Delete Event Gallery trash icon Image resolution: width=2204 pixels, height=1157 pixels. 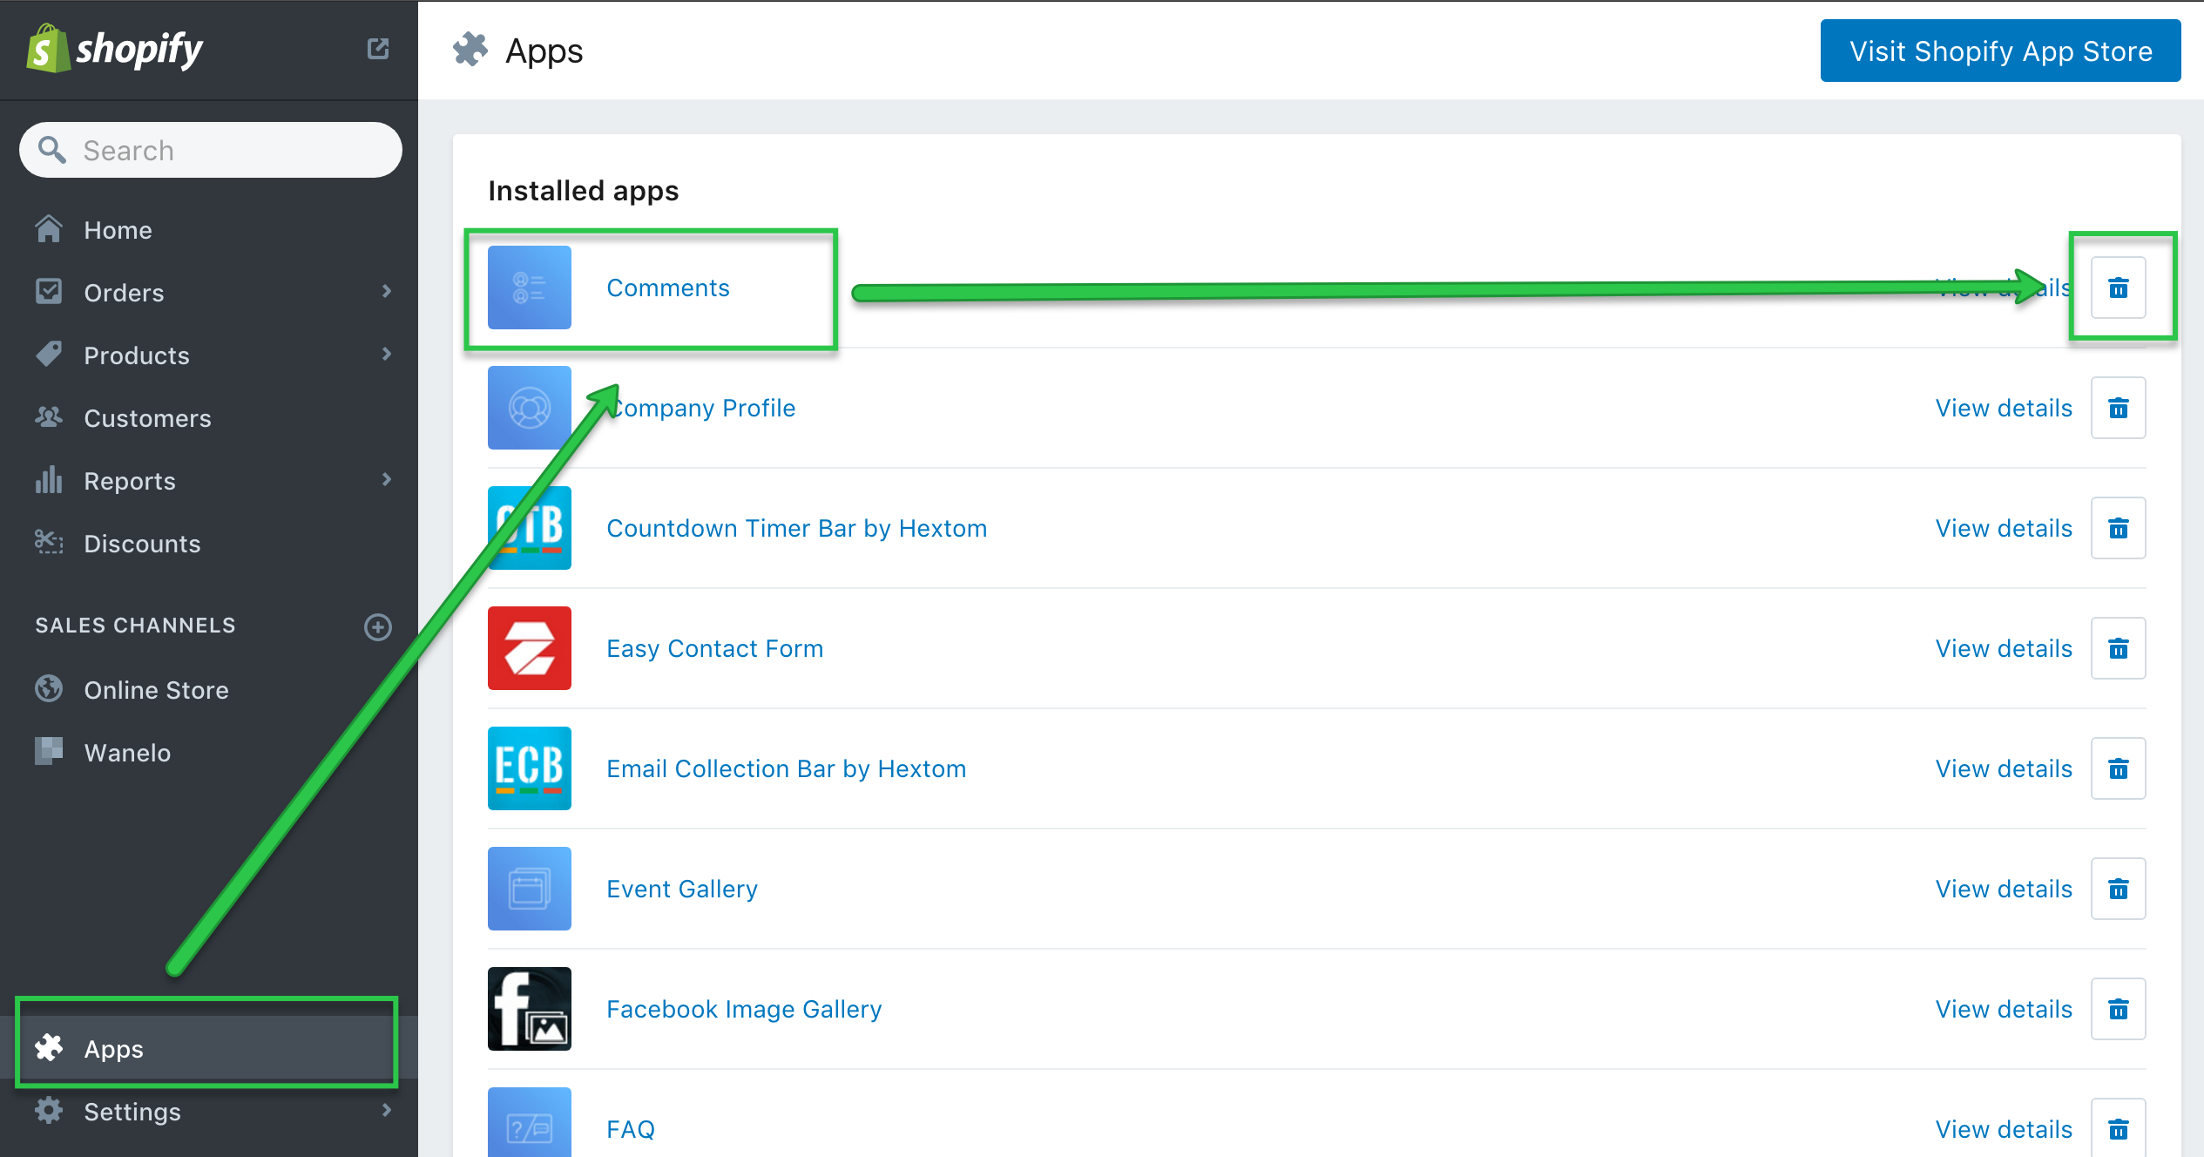click(x=2119, y=889)
